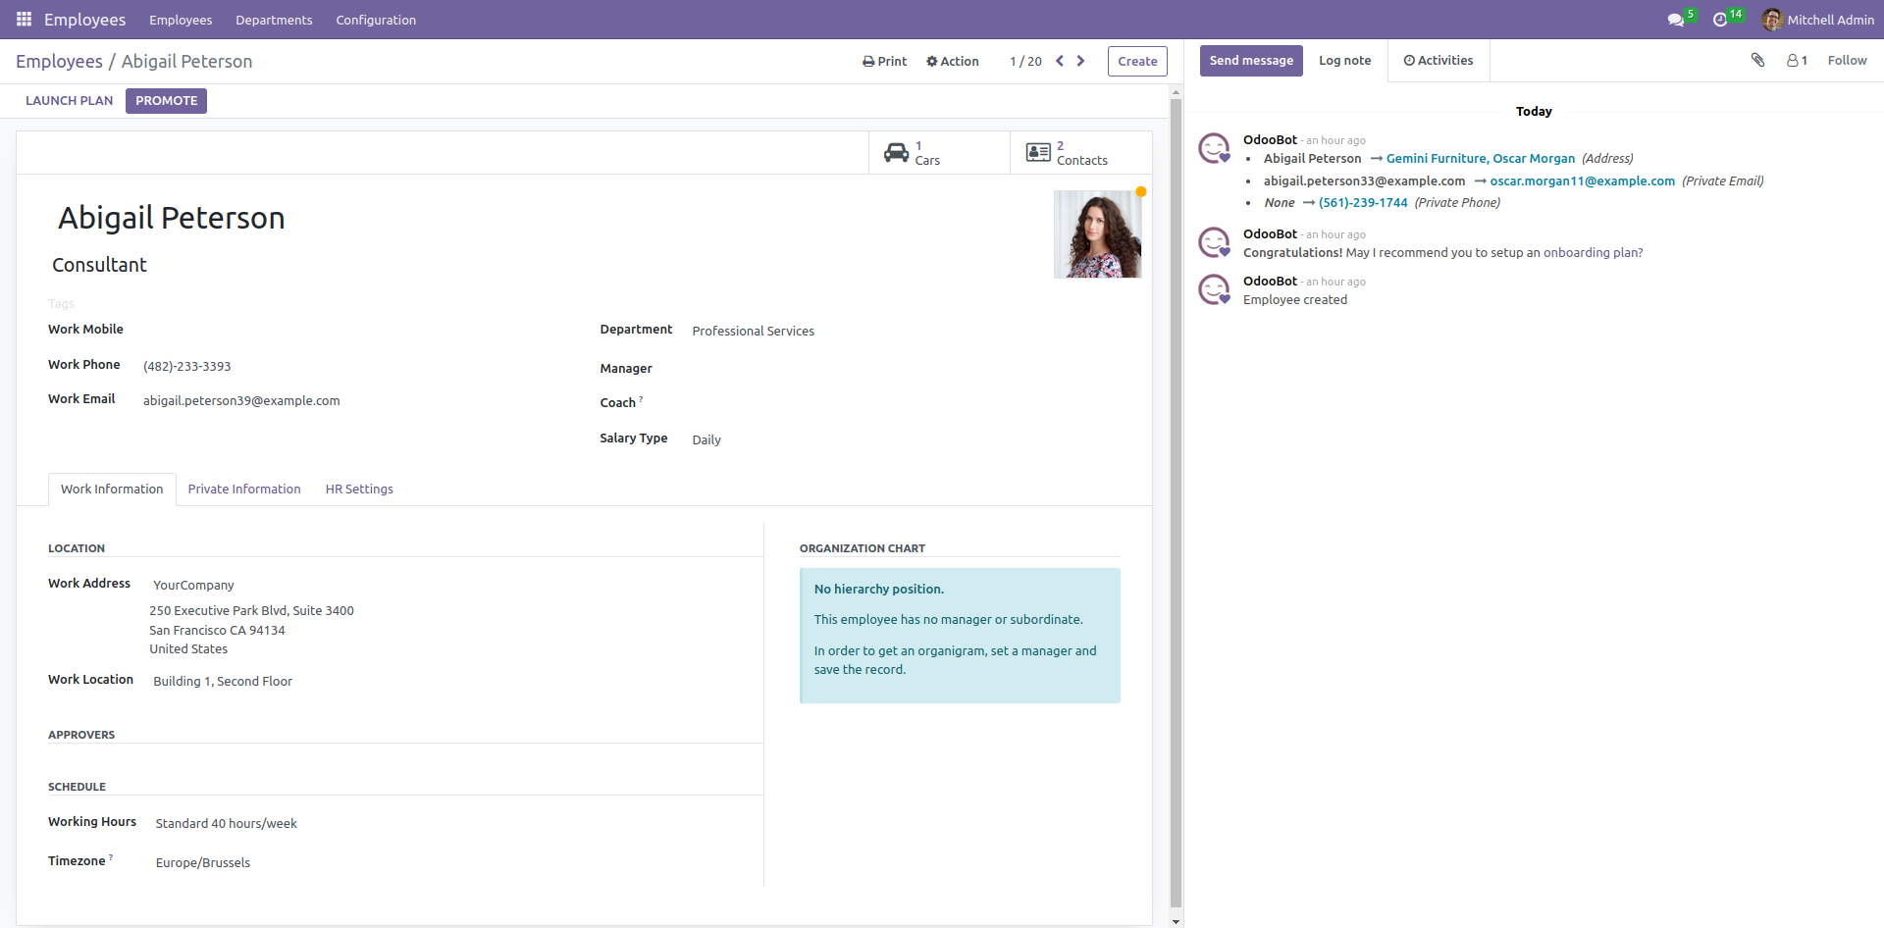Viewport: 1884px width, 928px height.
Task: Switch to HR Settings tab
Action: pyautogui.click(x=359, y=489)
